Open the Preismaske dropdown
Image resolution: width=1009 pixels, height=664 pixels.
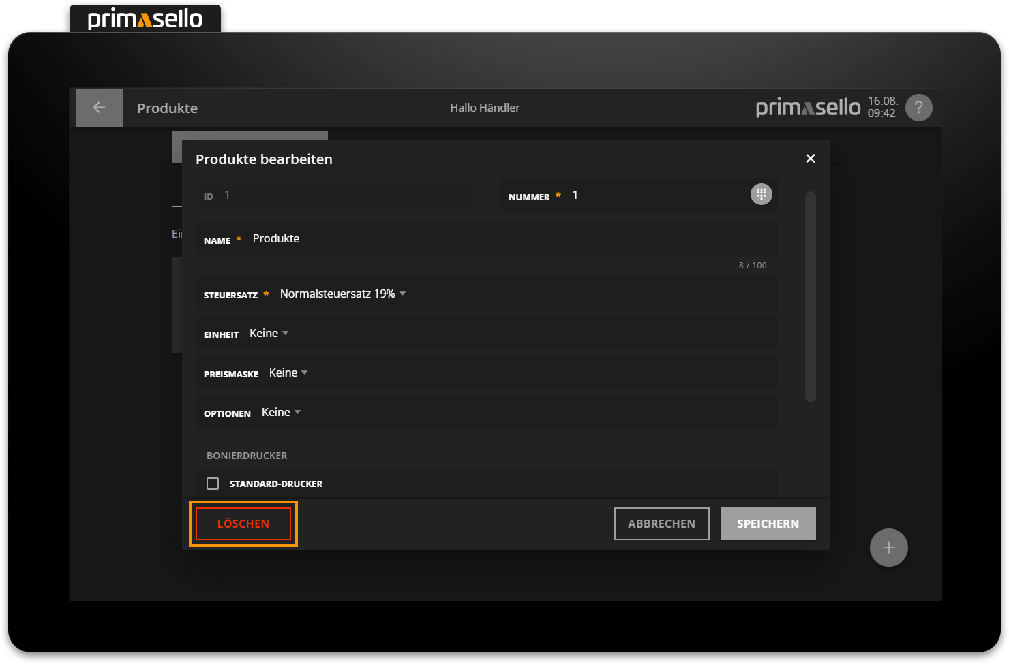pyautogui.click(x=288, y=373)
